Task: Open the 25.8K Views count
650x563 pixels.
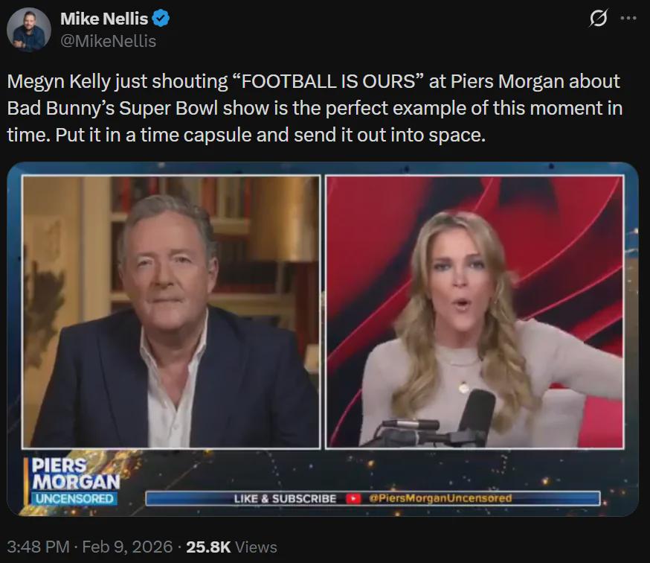Action: (231, 547)
